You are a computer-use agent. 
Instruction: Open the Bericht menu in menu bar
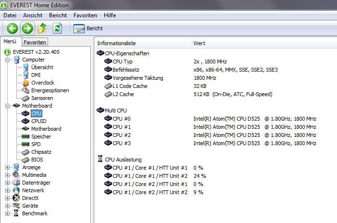(x=58, y=15)
